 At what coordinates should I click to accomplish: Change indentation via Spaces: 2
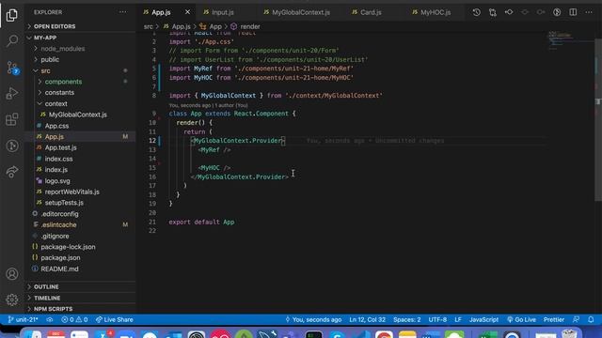pos(406,319)
